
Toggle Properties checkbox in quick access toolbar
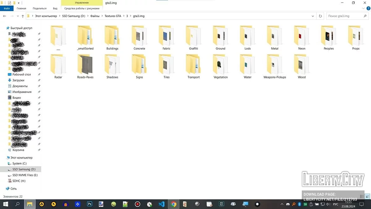pyautogui.click(x=10, y=3)
